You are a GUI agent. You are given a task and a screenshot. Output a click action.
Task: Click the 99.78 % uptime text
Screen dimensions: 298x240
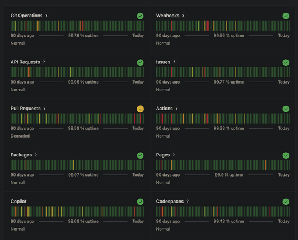coord(83,36)
